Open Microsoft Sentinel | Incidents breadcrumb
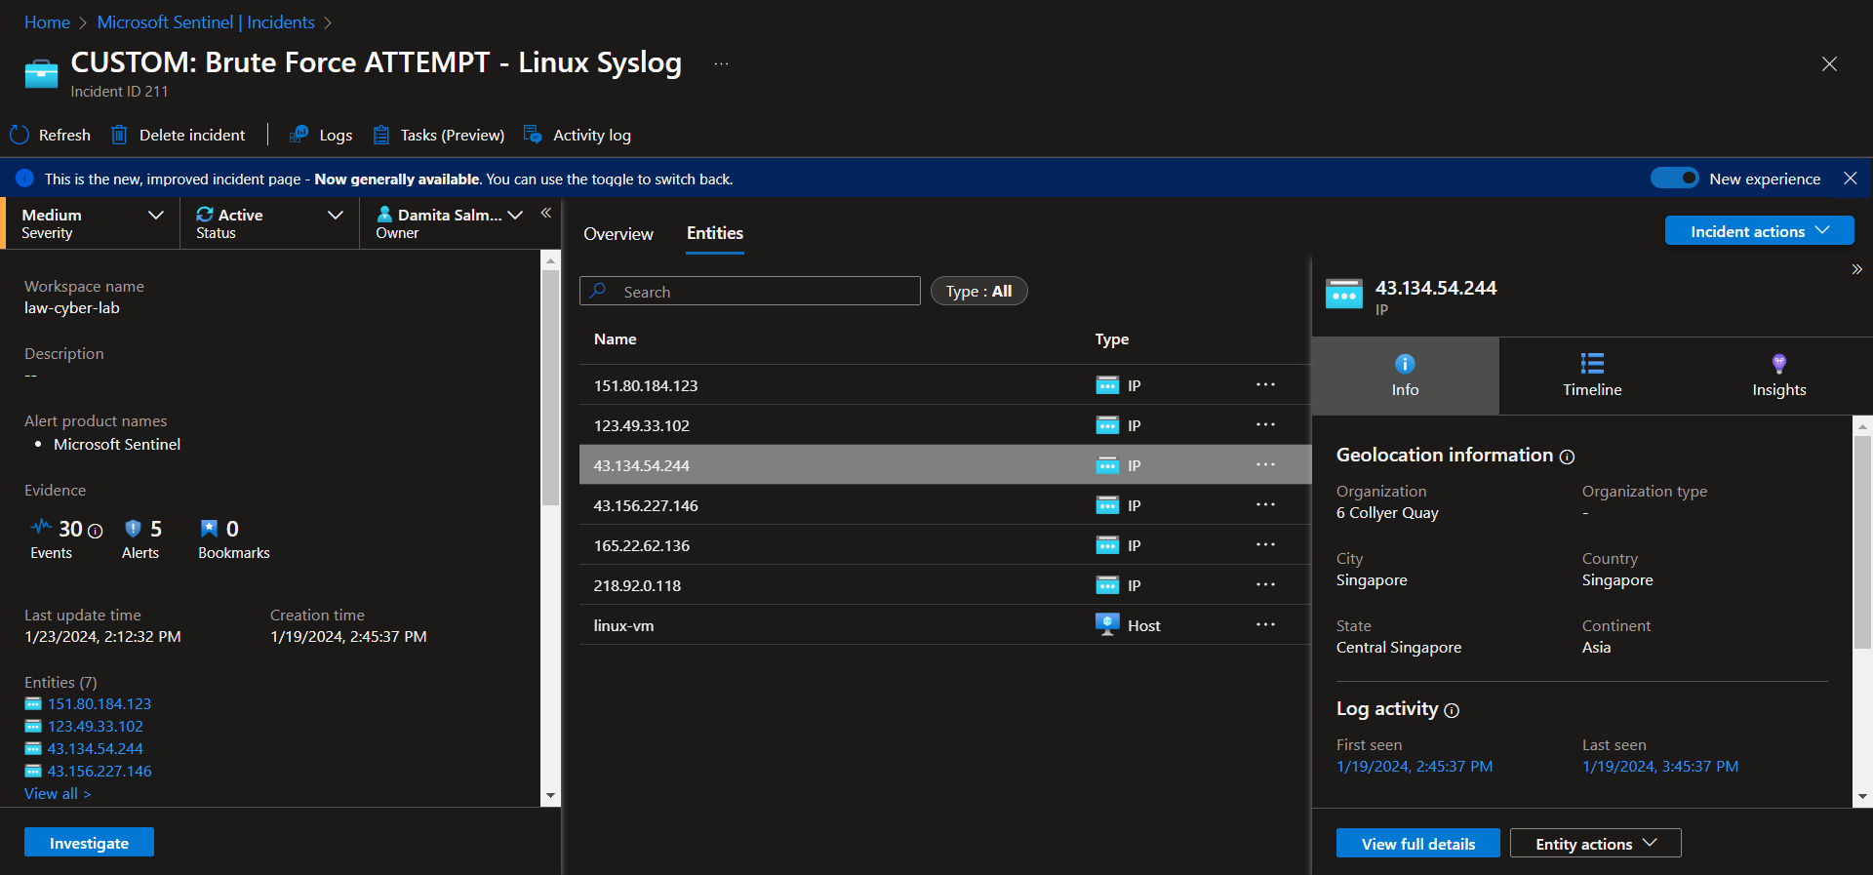The width and height of the screenshot is (1873, 875). coord(206,22)
